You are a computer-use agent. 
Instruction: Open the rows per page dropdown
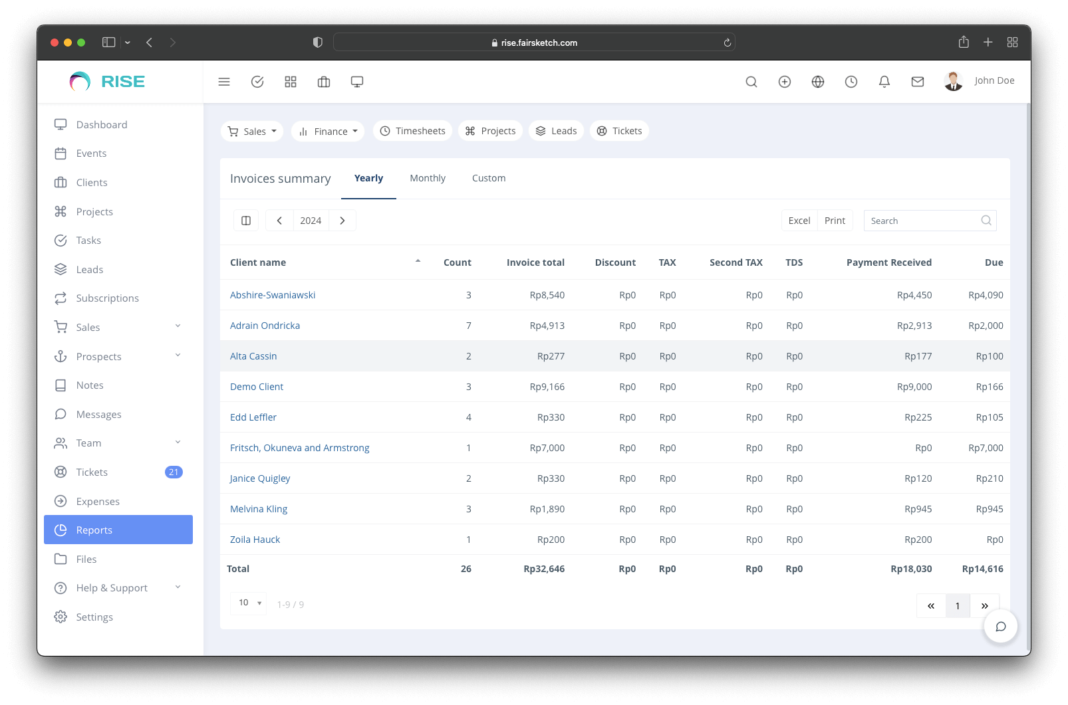pyautogui.click(x=249, y=603)
